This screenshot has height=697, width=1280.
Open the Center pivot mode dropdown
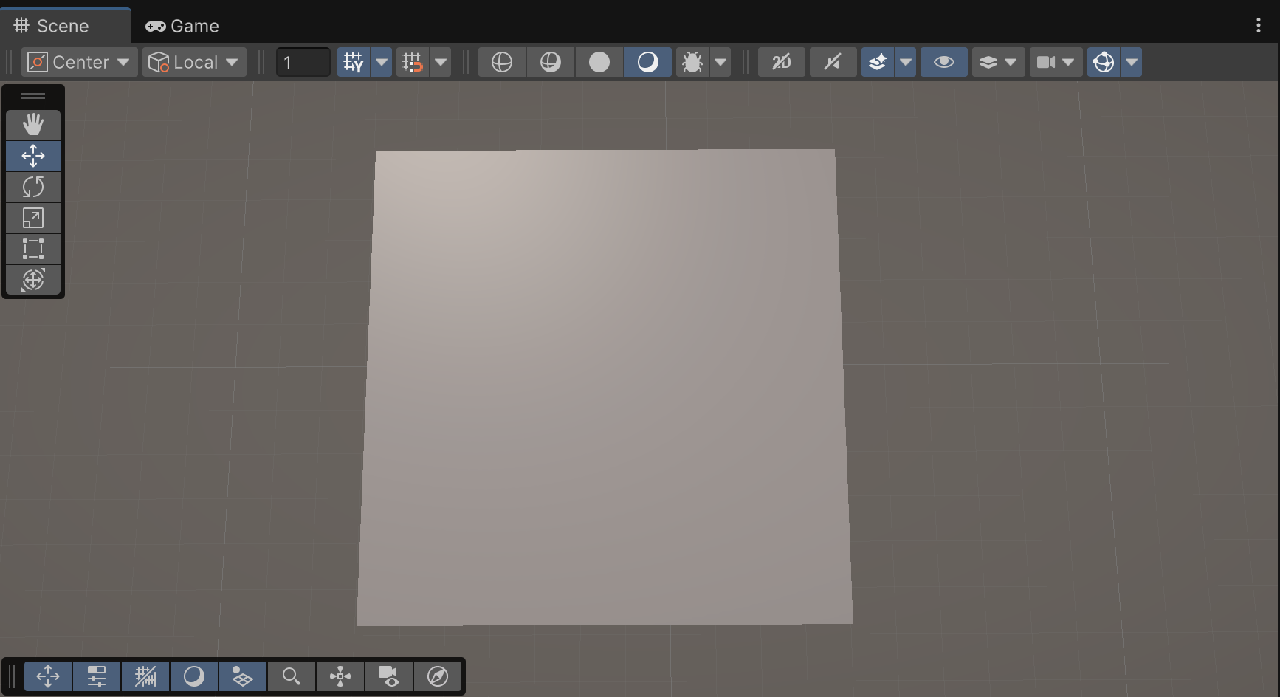coord(78,62)
